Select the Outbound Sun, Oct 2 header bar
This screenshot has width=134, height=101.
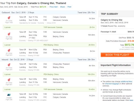[48, 12]
